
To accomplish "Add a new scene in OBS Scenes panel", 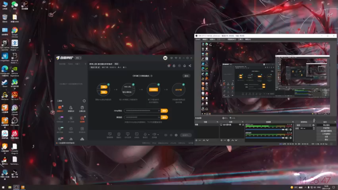I will click(196, 140).
